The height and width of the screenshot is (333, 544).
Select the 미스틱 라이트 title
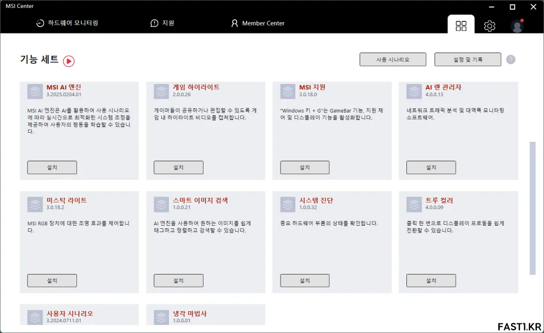(x=66, y=201)
